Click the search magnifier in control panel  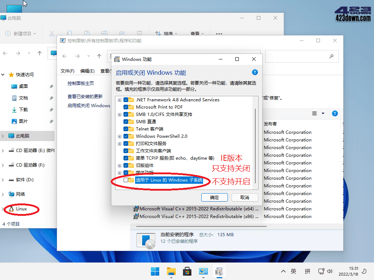pyautogui.click(x=331, y=57)
